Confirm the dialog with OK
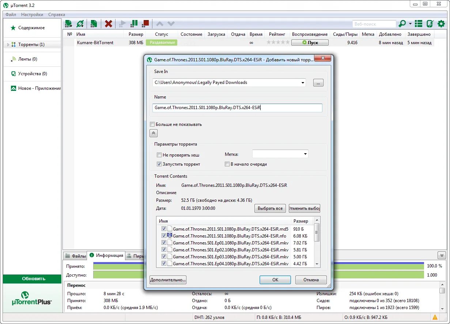 (275, 280)
